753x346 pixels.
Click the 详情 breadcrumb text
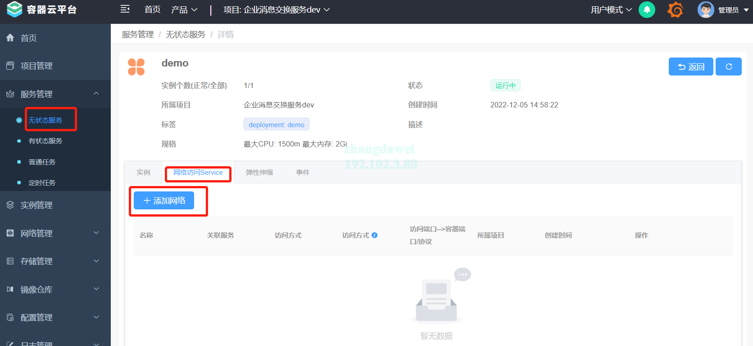tap(226, 34)
